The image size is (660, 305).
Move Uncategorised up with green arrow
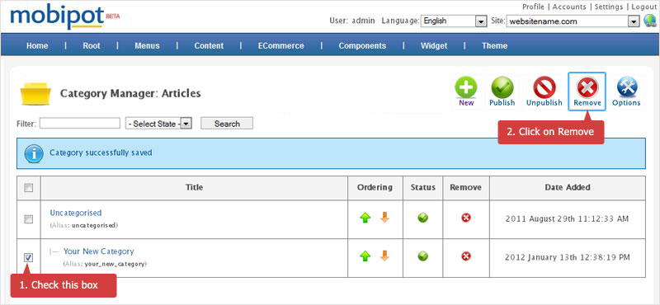point(365,218)
